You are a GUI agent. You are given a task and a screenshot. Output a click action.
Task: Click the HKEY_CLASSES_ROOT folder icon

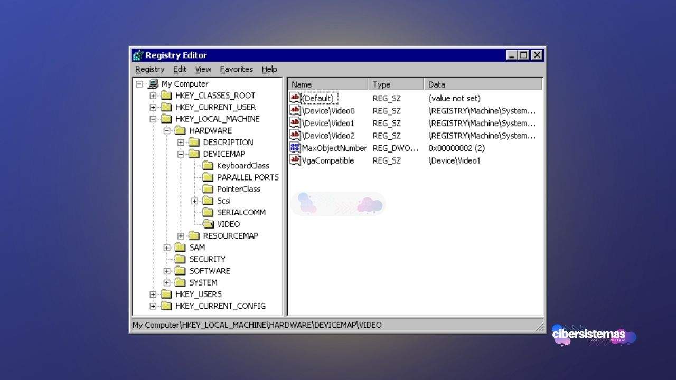(x=166, y=96)
